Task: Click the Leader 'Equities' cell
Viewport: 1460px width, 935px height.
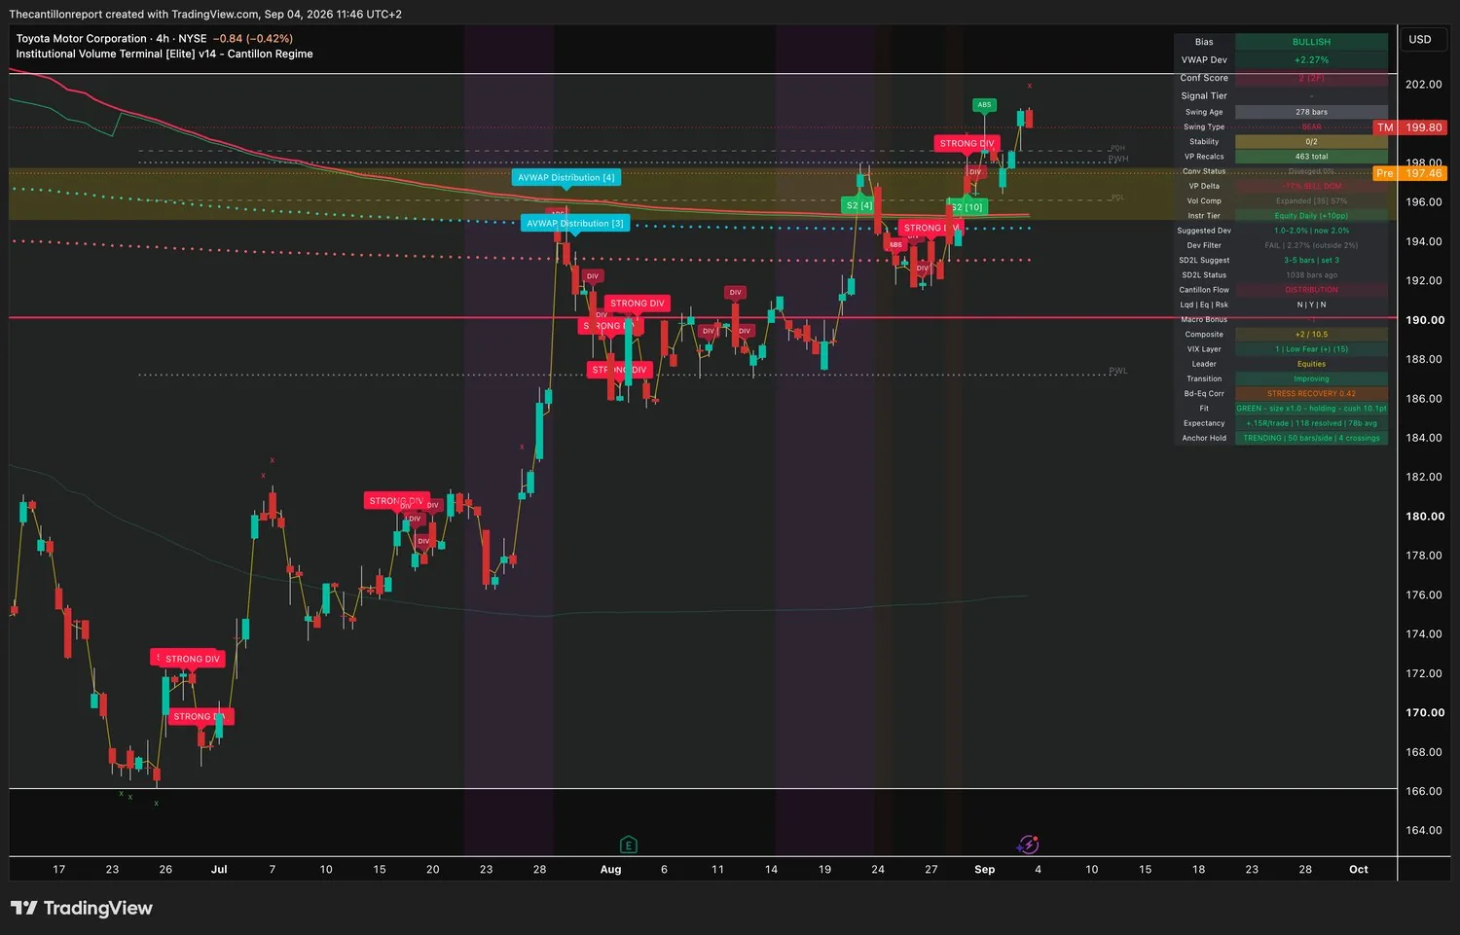Action: tap(1311, 364)
